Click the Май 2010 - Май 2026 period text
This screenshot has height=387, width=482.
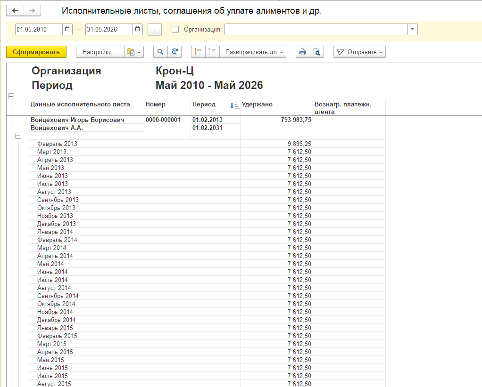(x=209, y=85)
